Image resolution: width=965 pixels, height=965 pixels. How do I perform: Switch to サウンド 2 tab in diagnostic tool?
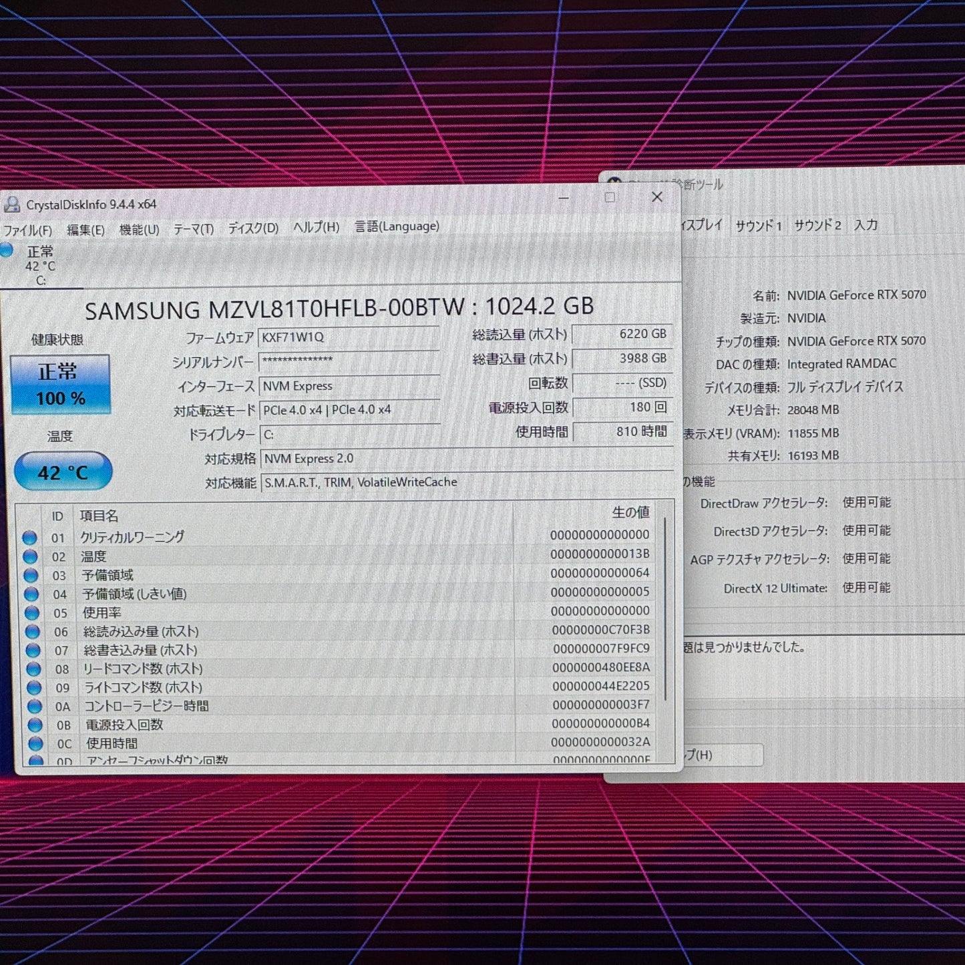point(817,225)
